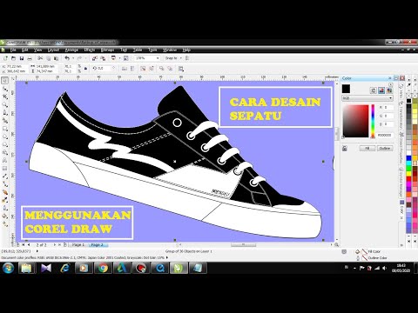Switch to the Page 1 tab
The height and width of the screenshot is (313, 418).
(x=78, y=245)
